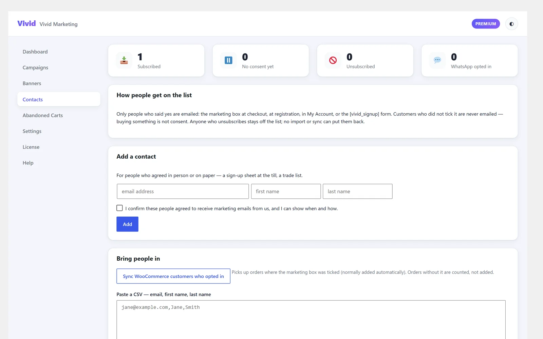This screenshot has height=339, width=543.
Task: Open the Help section
Action: 59,163
